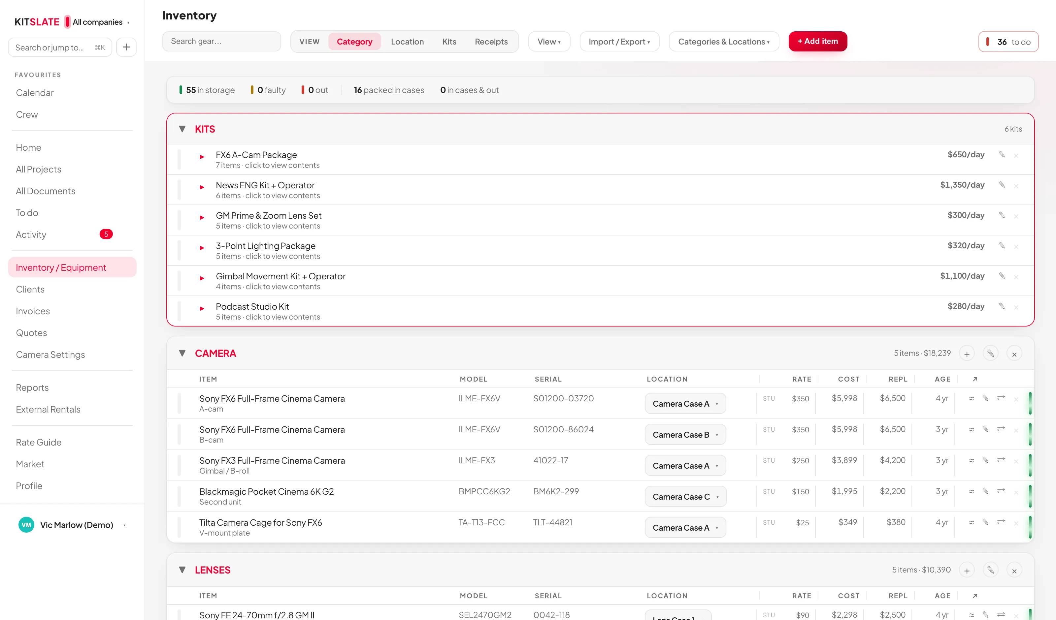This screenshot has height=620, width=1056.
Task: Click the VM user avatar
Action: click(x=26, y=525)
